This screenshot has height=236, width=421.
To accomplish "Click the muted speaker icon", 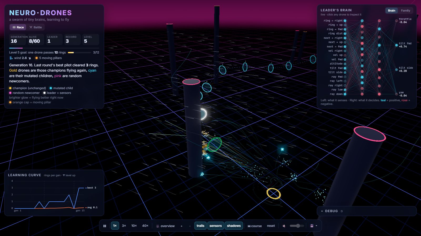I will click(284, 226).
